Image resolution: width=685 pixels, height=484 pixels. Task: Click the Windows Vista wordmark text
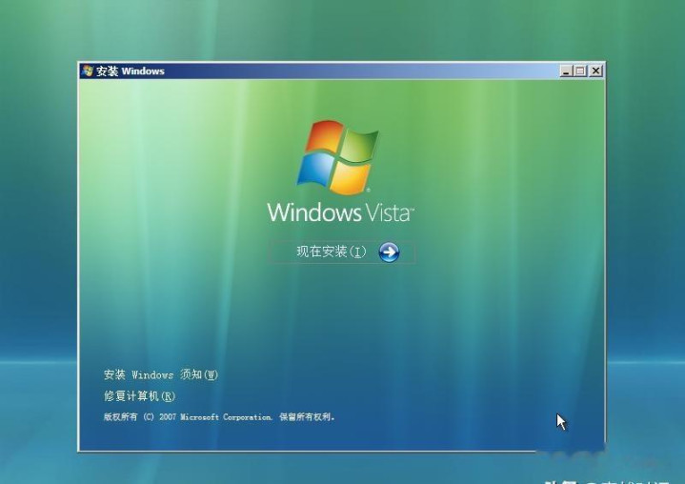340,212
